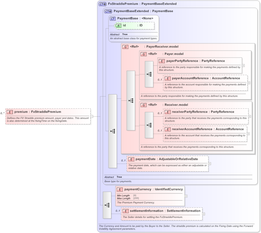This screenshot has height=233, width=261.
Task: Expand receiverAccountReference element
Action: [248, 134]
